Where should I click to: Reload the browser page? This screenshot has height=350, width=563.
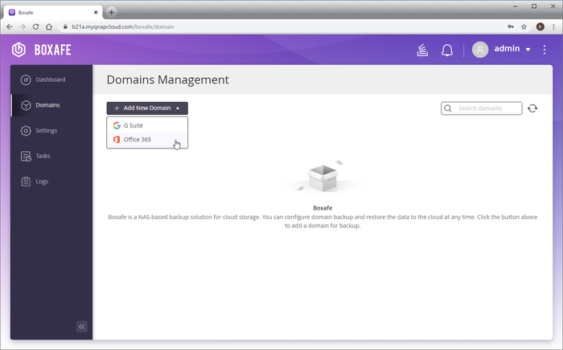pos(35,26)
